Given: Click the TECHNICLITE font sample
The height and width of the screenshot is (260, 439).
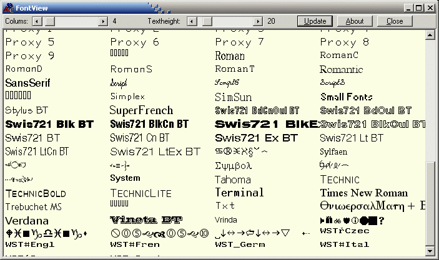Looking at the screenshot, I should point(141,193).
